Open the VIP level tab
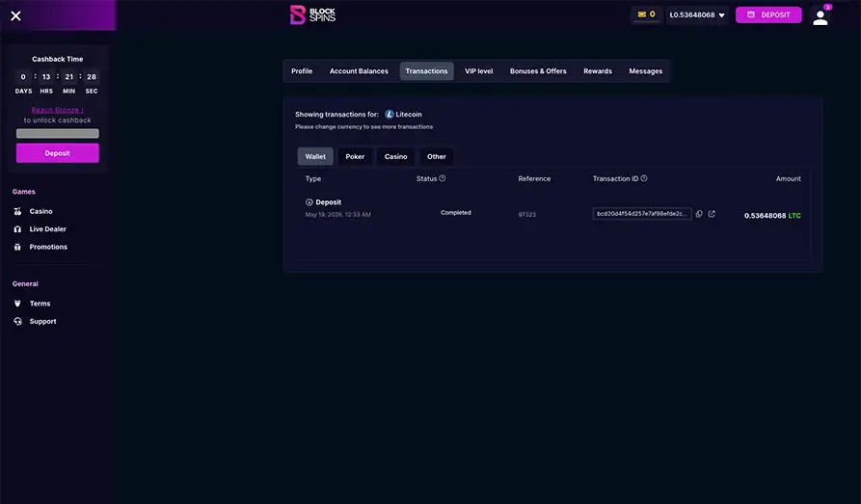Viewport: 861px width, 504px height. (479, 71)
